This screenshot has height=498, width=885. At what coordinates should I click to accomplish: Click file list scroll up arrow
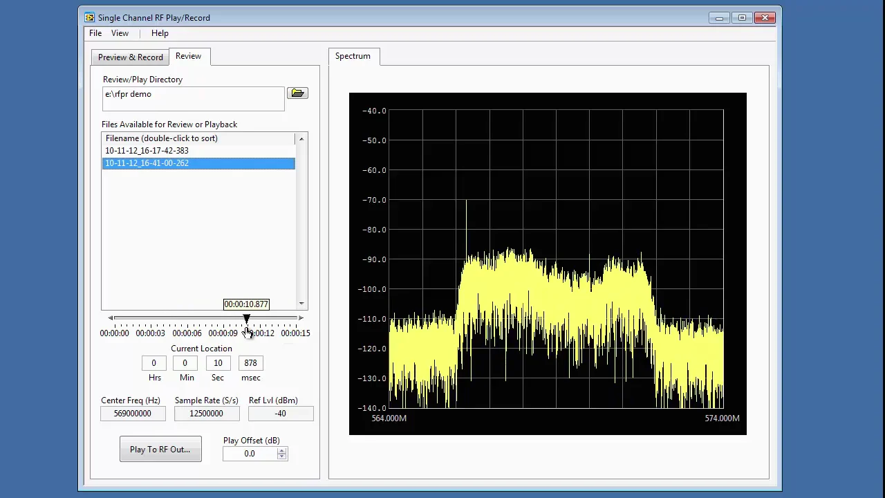click(x=301, y=139)
